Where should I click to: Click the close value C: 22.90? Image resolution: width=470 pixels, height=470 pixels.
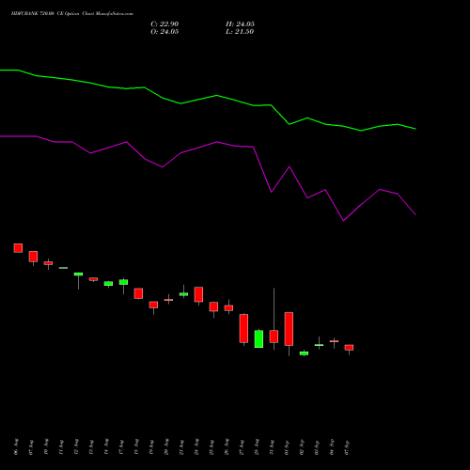(x=164, y=24)
